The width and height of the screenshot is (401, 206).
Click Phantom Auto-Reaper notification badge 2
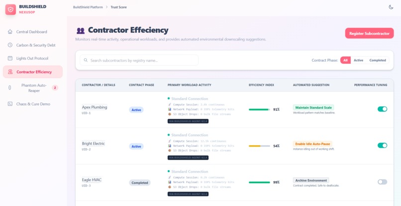tap(55, 88)
